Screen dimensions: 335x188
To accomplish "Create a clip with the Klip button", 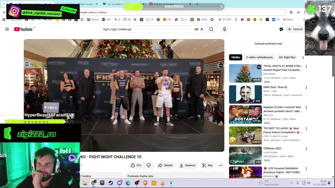I will (208, 165).
